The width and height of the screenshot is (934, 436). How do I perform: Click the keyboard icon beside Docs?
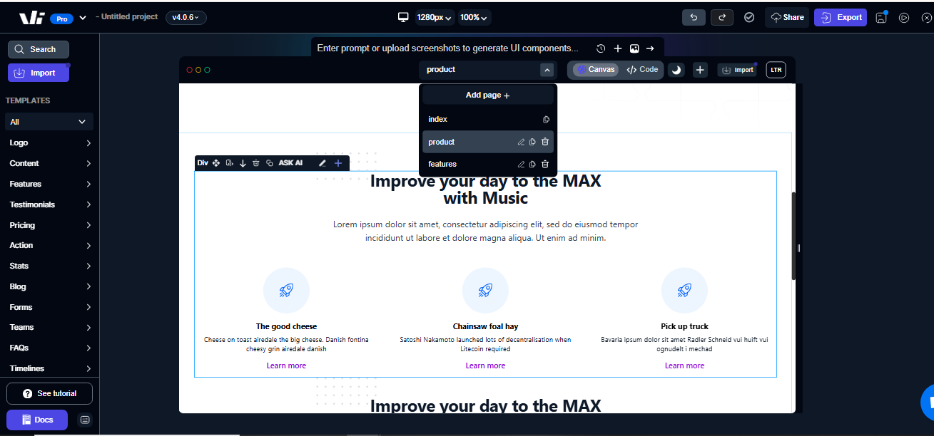86,420
